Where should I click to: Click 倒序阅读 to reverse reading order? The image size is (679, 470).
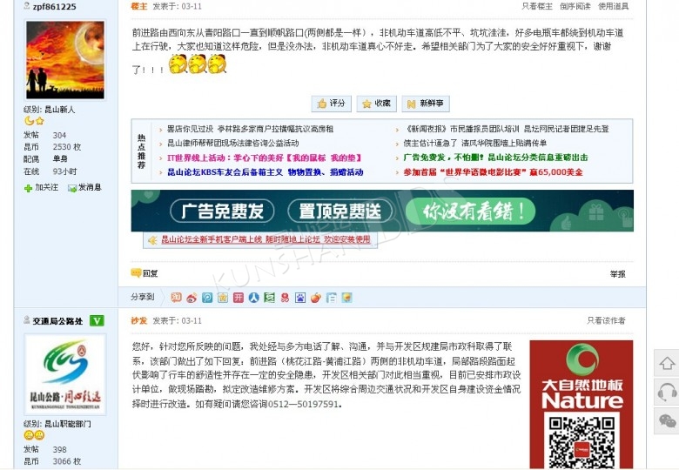click(x=575, y=6)
